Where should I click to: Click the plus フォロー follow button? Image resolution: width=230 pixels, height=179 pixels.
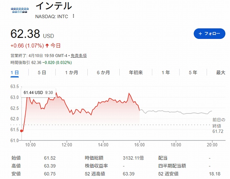[210, 33]
